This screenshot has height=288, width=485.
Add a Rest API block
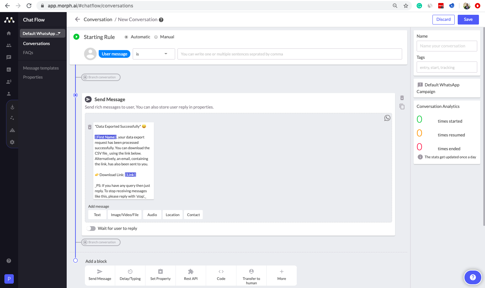(191, 275)
